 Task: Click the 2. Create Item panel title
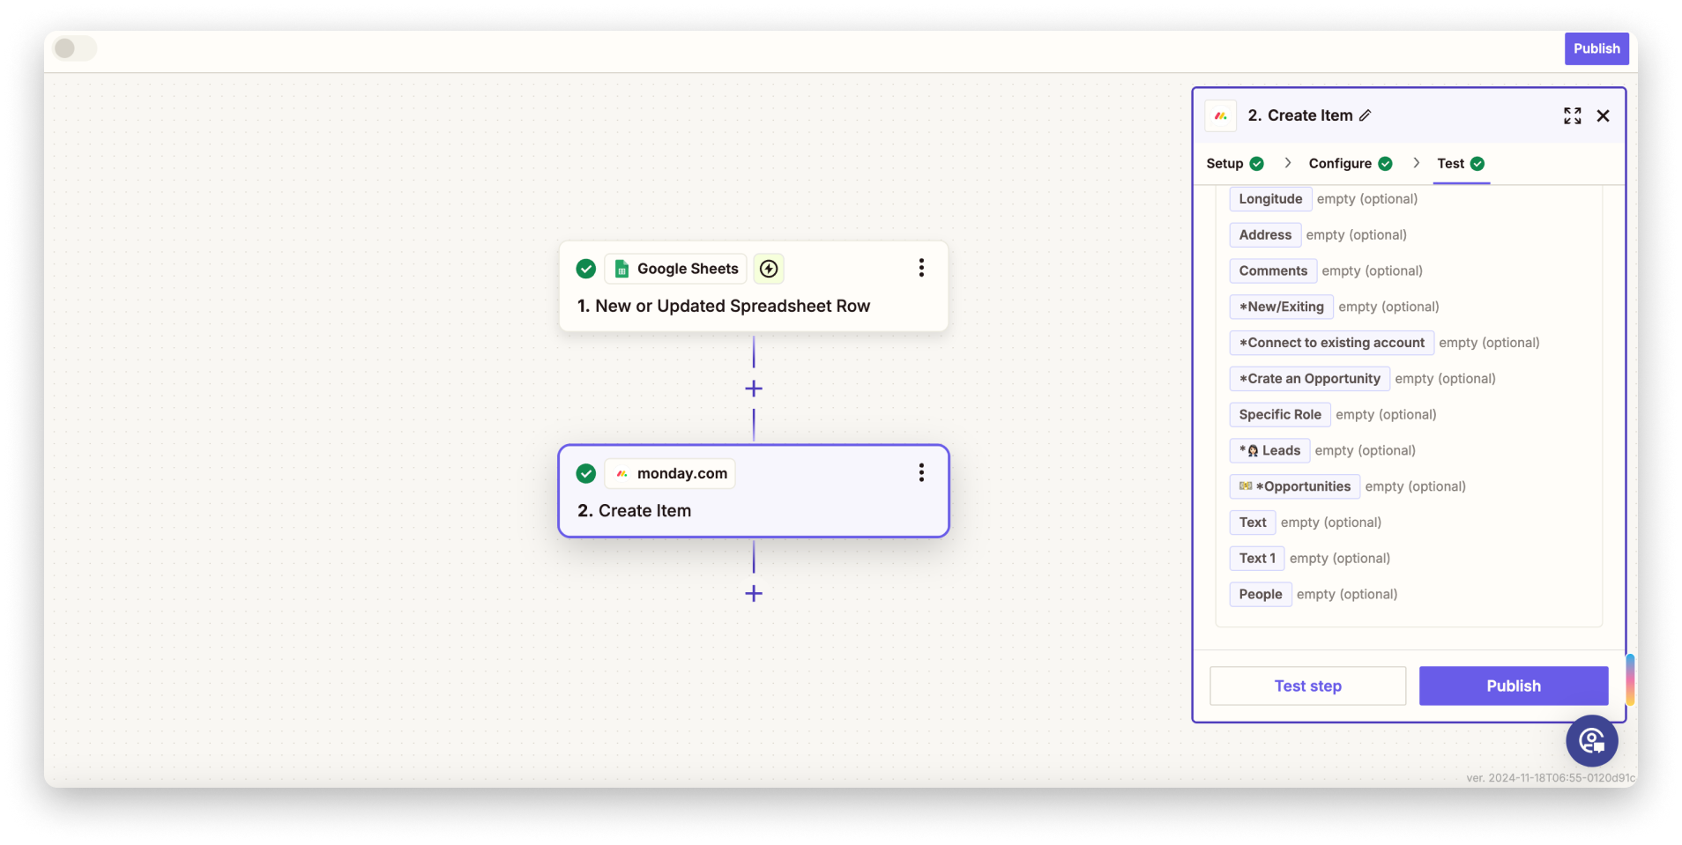coord(1299,115)
